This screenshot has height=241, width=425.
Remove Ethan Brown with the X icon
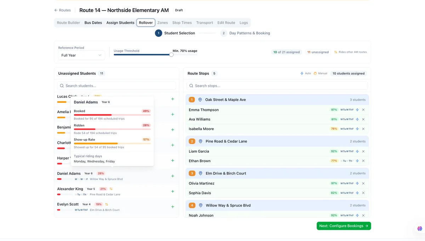[x=363, y=161]
